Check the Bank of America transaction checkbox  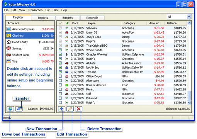[60, 85]
